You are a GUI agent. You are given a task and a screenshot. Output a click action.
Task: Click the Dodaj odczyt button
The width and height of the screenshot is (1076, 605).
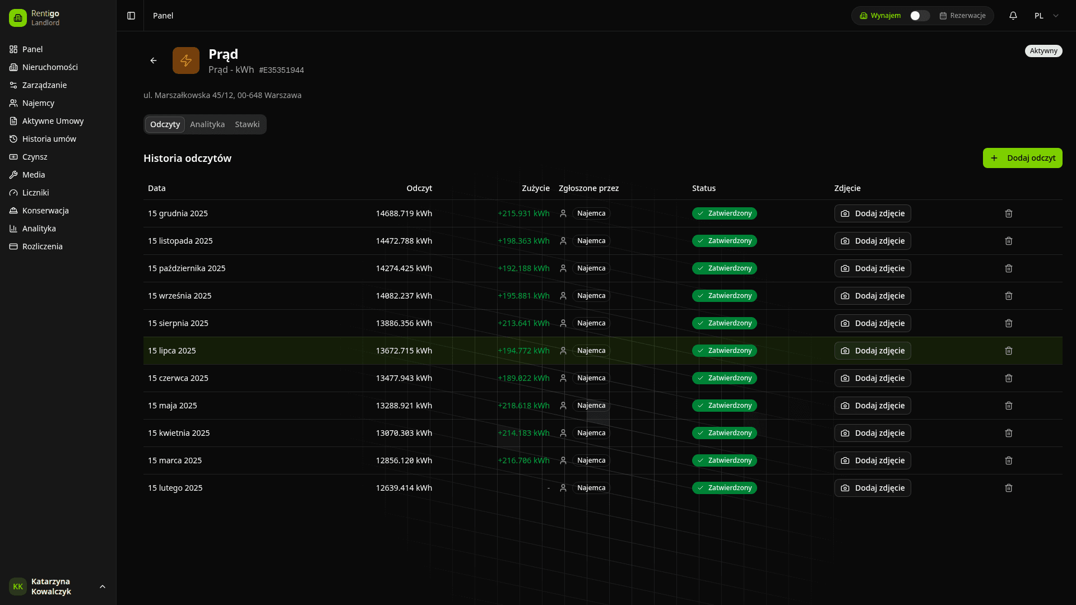tap(1022, 158)
